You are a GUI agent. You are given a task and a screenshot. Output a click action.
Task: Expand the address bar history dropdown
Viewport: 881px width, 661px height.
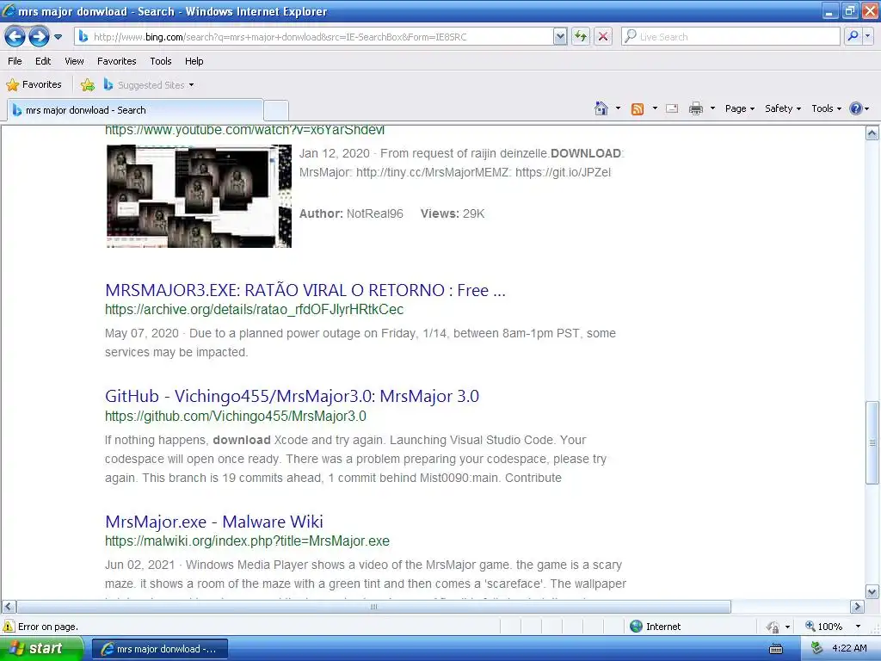[x=559, y=37]
